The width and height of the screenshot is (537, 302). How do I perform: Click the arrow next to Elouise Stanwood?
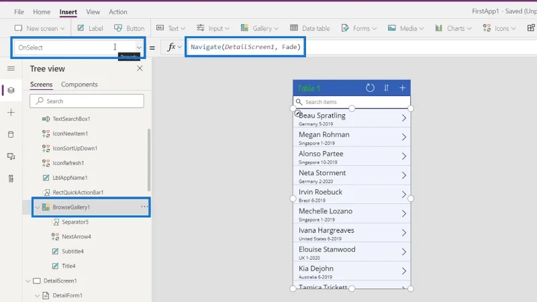pos(404,252)
